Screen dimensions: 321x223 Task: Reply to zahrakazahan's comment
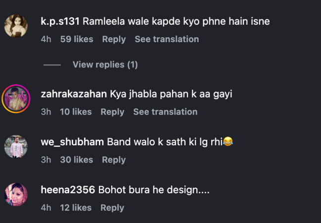point(112,112)
